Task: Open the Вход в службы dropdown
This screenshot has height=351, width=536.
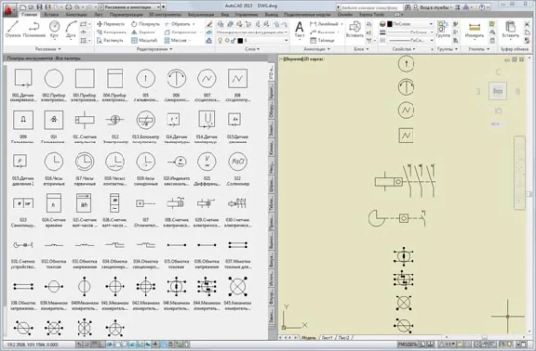Action: pos(435,6)
